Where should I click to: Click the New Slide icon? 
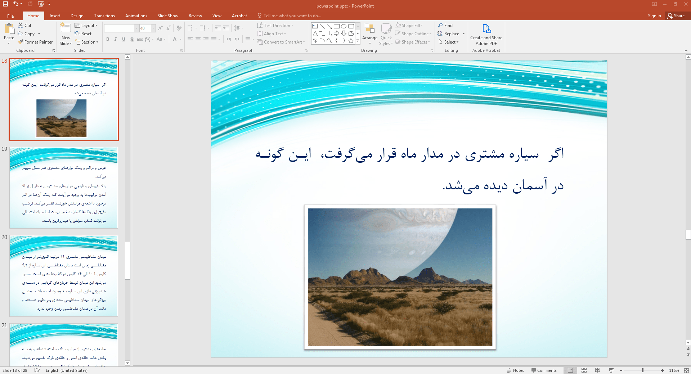tap(66, 28)
